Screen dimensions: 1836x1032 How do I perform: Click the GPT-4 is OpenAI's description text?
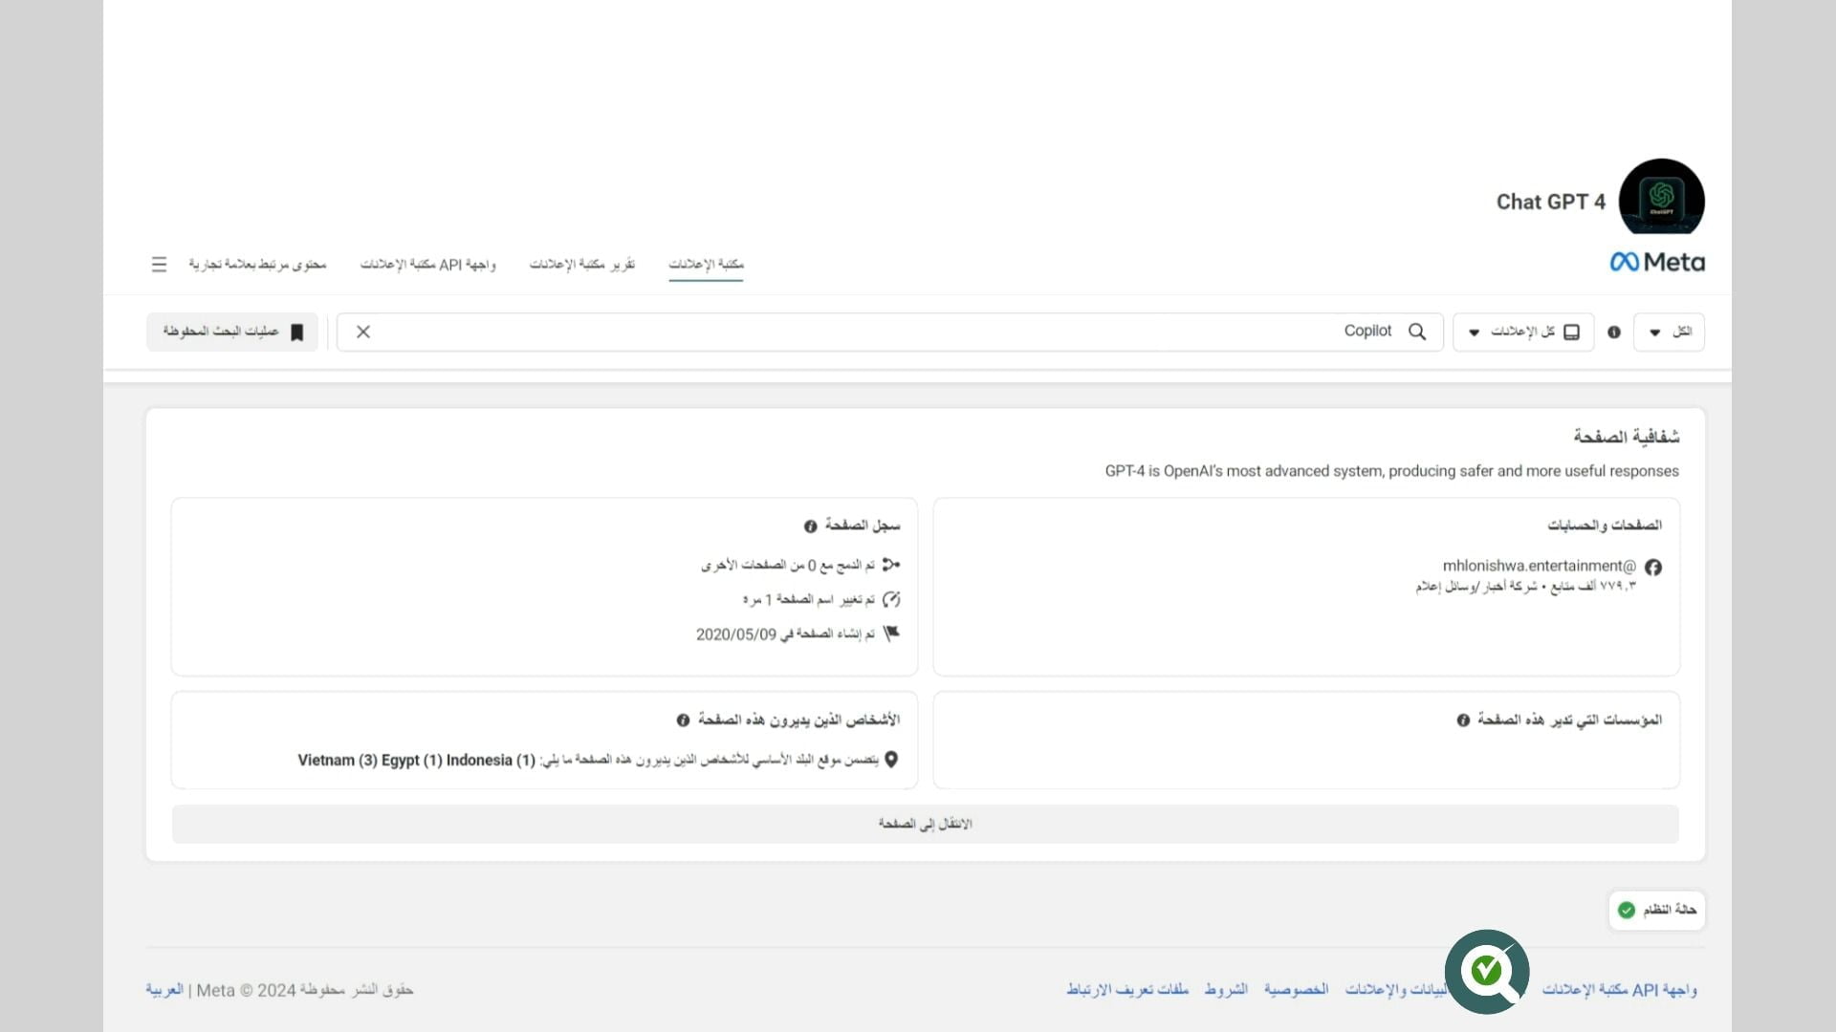click(1392, 471)
